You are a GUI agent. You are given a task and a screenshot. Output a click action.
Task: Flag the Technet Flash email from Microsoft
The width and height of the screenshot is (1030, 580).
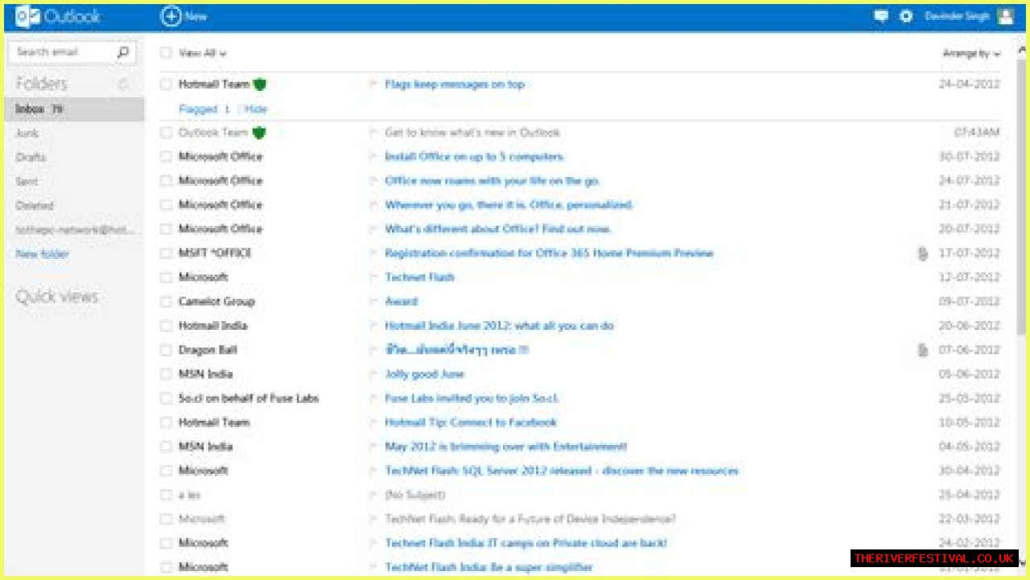click(x=373, y=278)
